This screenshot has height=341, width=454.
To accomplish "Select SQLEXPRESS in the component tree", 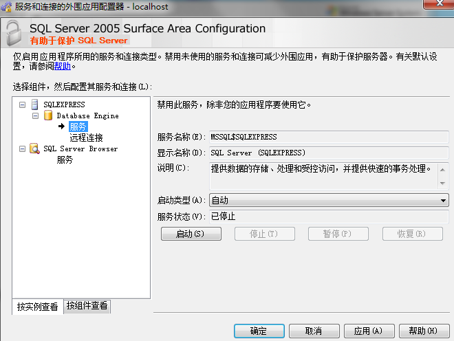I will [64, 104].
